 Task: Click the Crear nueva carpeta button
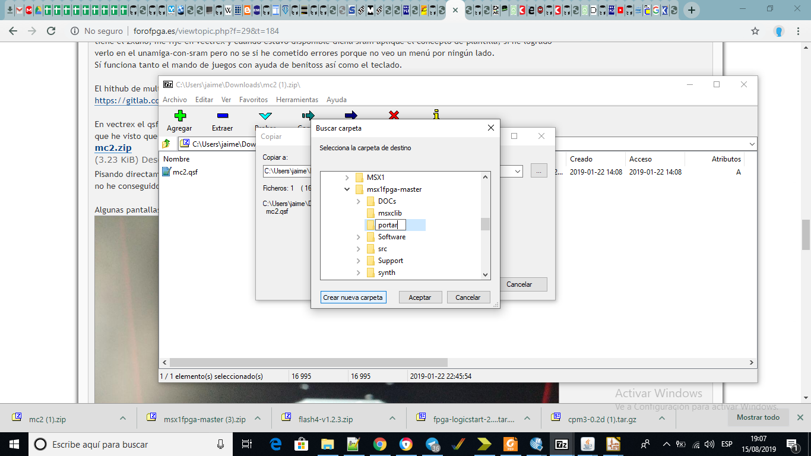[353, 297]
